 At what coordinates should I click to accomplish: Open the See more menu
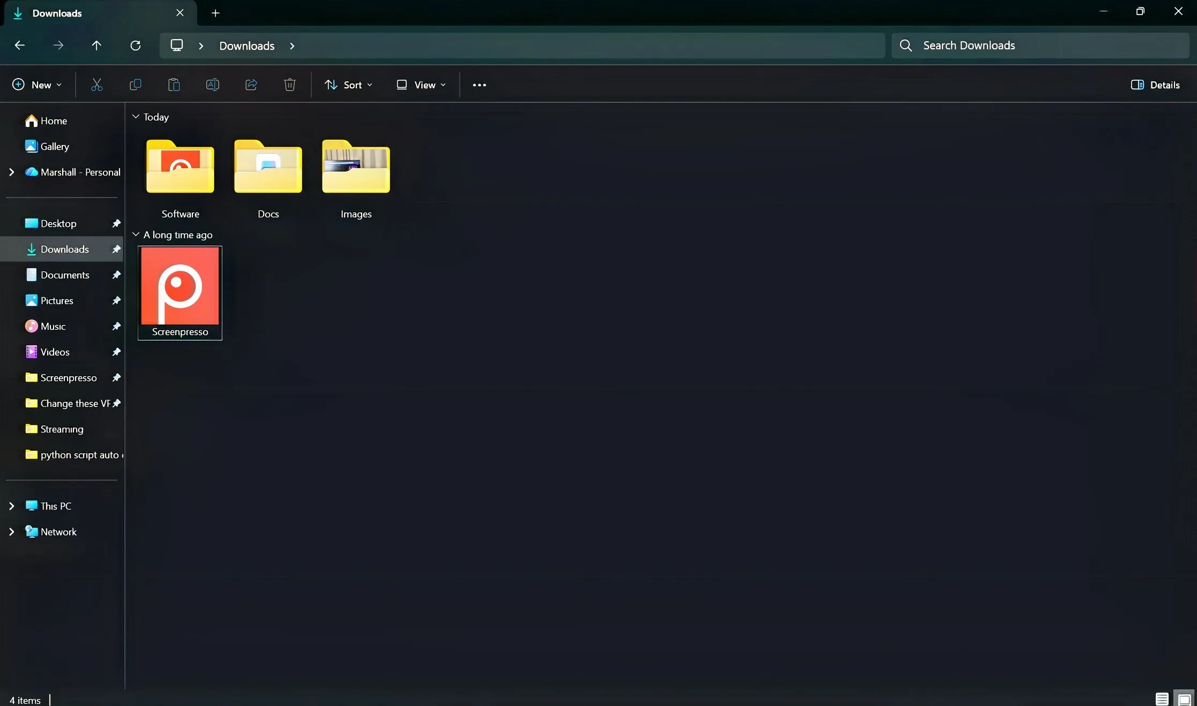478,85
